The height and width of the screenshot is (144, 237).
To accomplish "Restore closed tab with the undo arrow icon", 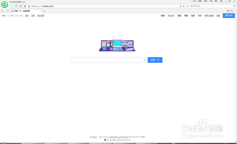I will tap(232, 11).
